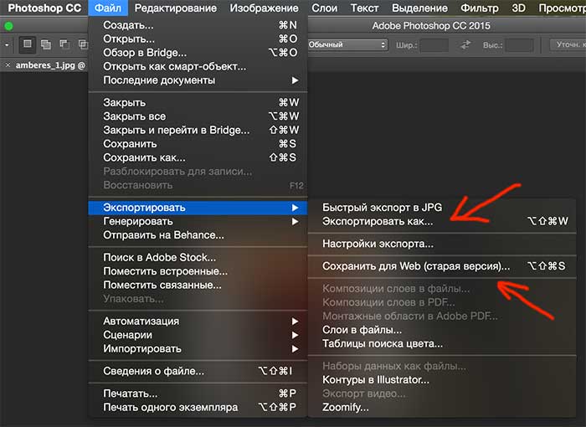586x427 pixels.
Task: Expand the Экспортировать submenu
Action: coord(198,208)
